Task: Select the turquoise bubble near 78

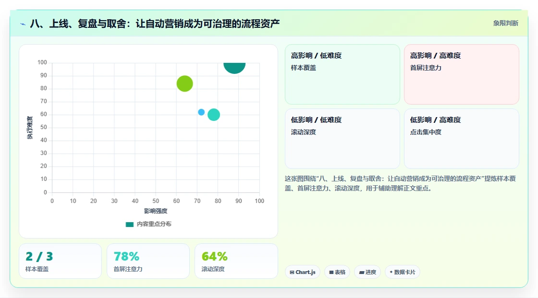Action: pos(214,115)
